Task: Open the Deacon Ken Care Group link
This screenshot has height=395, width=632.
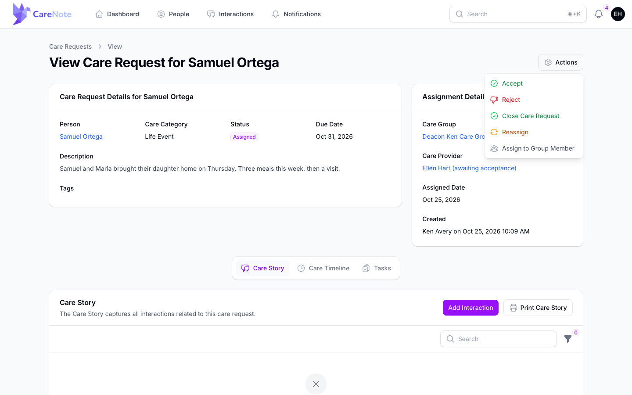Action: [x=453, y=136]
